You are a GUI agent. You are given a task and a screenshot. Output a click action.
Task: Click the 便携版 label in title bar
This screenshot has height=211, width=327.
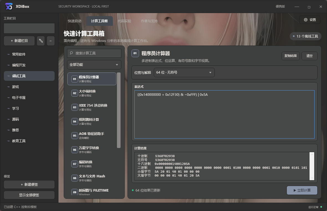pos(280,6)
